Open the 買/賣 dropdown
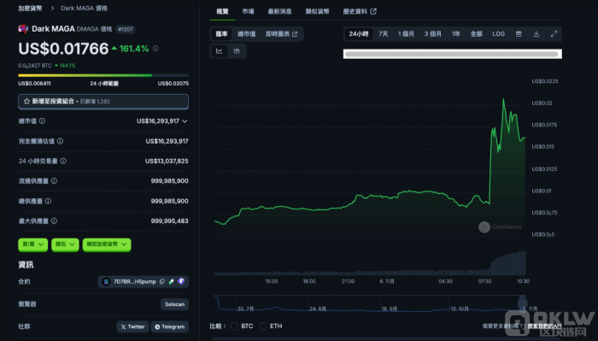Screen dimensions: 598x341 pos(32,244)
